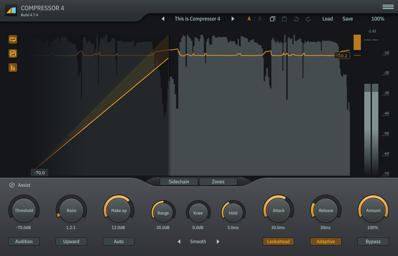This screenshot has width=398, height=256.
Task: Click the paste clipboard icon
Action: pyautogui.click(x=284, y=19)
